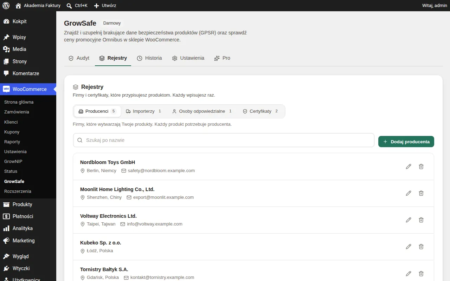Edit the Kubeko Sp. z o.o. producer

[x=409, y=247]
